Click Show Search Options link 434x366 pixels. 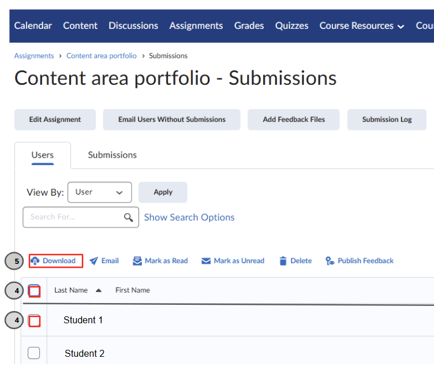pyautogui.click(x=189, y=217)
